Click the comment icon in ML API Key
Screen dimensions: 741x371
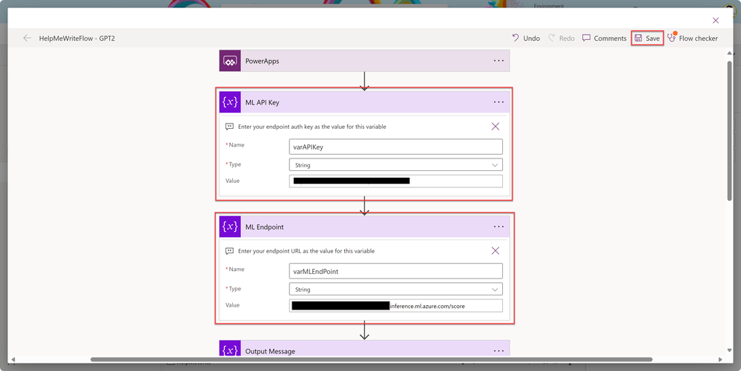click(230, 127)
